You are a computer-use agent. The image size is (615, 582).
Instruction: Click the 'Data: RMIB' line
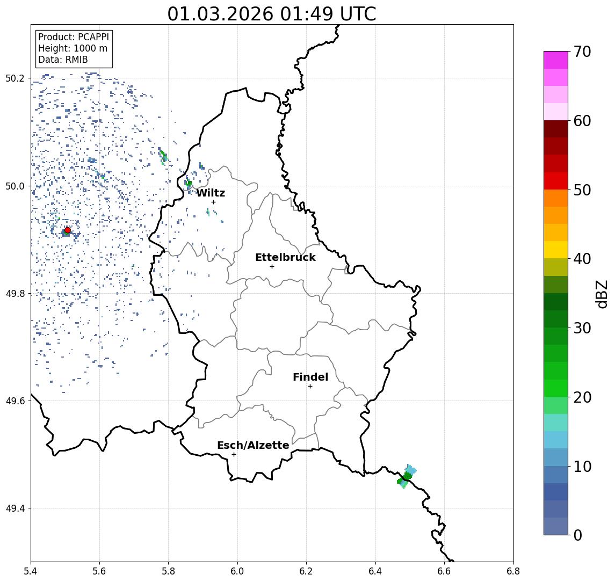click(x=63, y=60)
